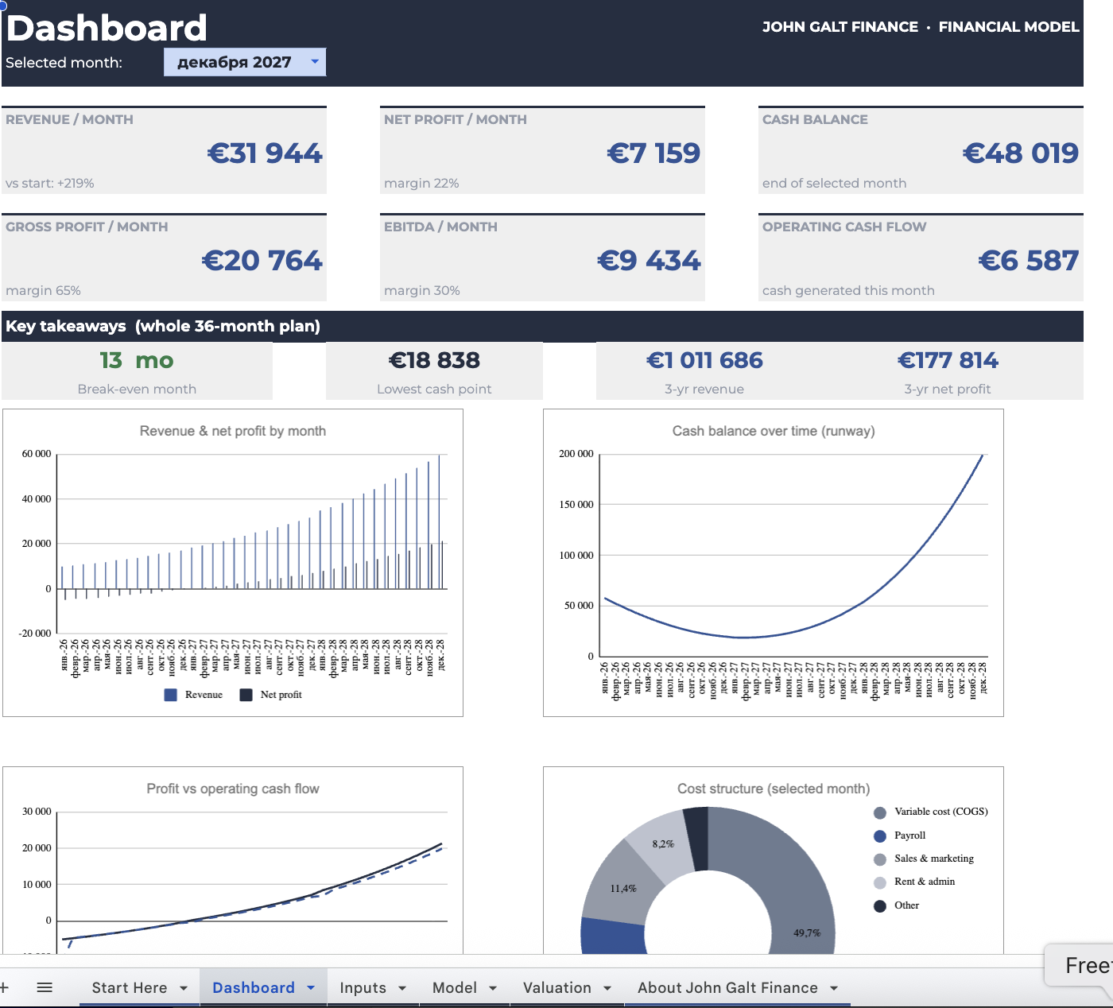Click the Rent & admin legend dot

(x=880, y=882)
